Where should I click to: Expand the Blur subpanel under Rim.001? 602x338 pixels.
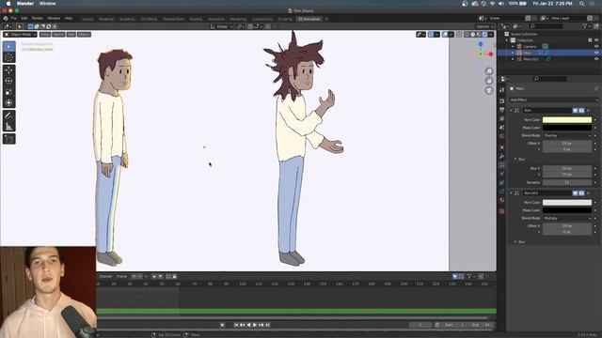(x=515, y=242)
